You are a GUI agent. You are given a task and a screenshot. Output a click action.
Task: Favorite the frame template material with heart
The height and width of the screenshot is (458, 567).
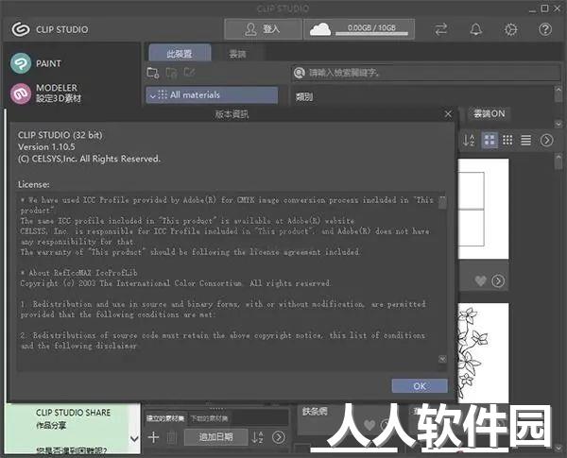coord(481,280)
